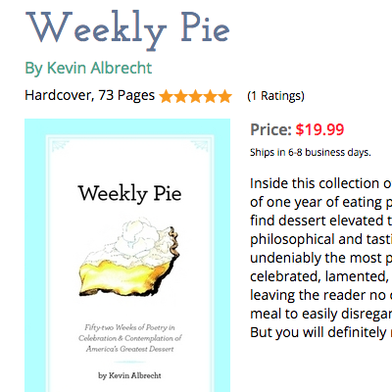Click the Hardcover, 73 Pages text

[90, 95]
